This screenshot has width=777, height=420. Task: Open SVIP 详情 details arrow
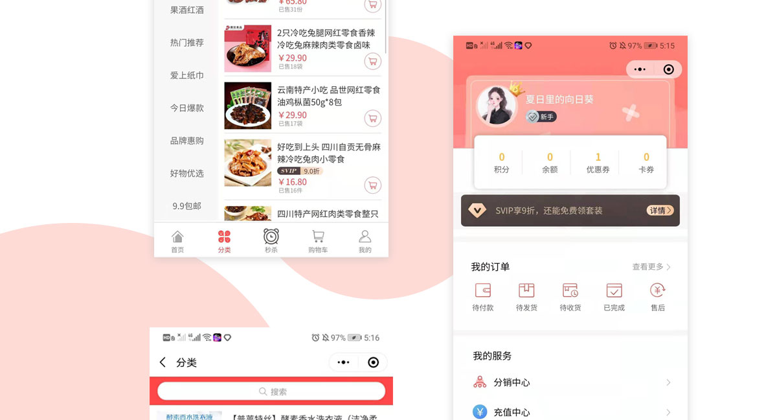pyautogui.click(x=660, y=211)
